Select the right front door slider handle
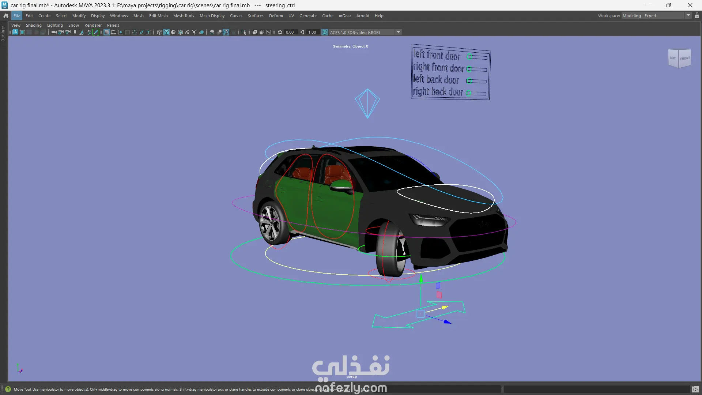The height and width of the screenshot is (395, 702). pos(469,69)
